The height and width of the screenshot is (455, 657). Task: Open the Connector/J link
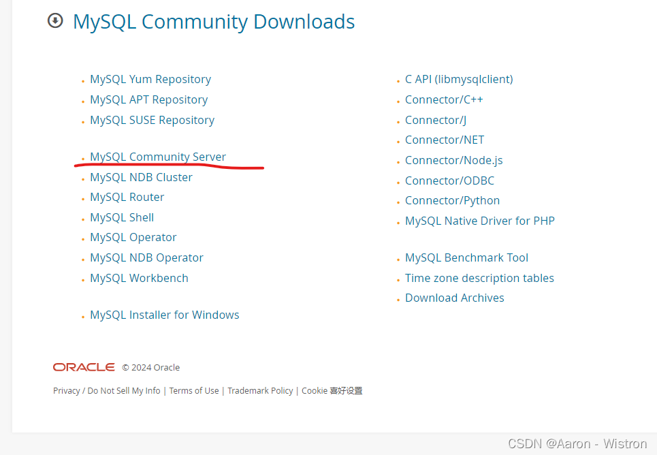(x=436, y=121)
